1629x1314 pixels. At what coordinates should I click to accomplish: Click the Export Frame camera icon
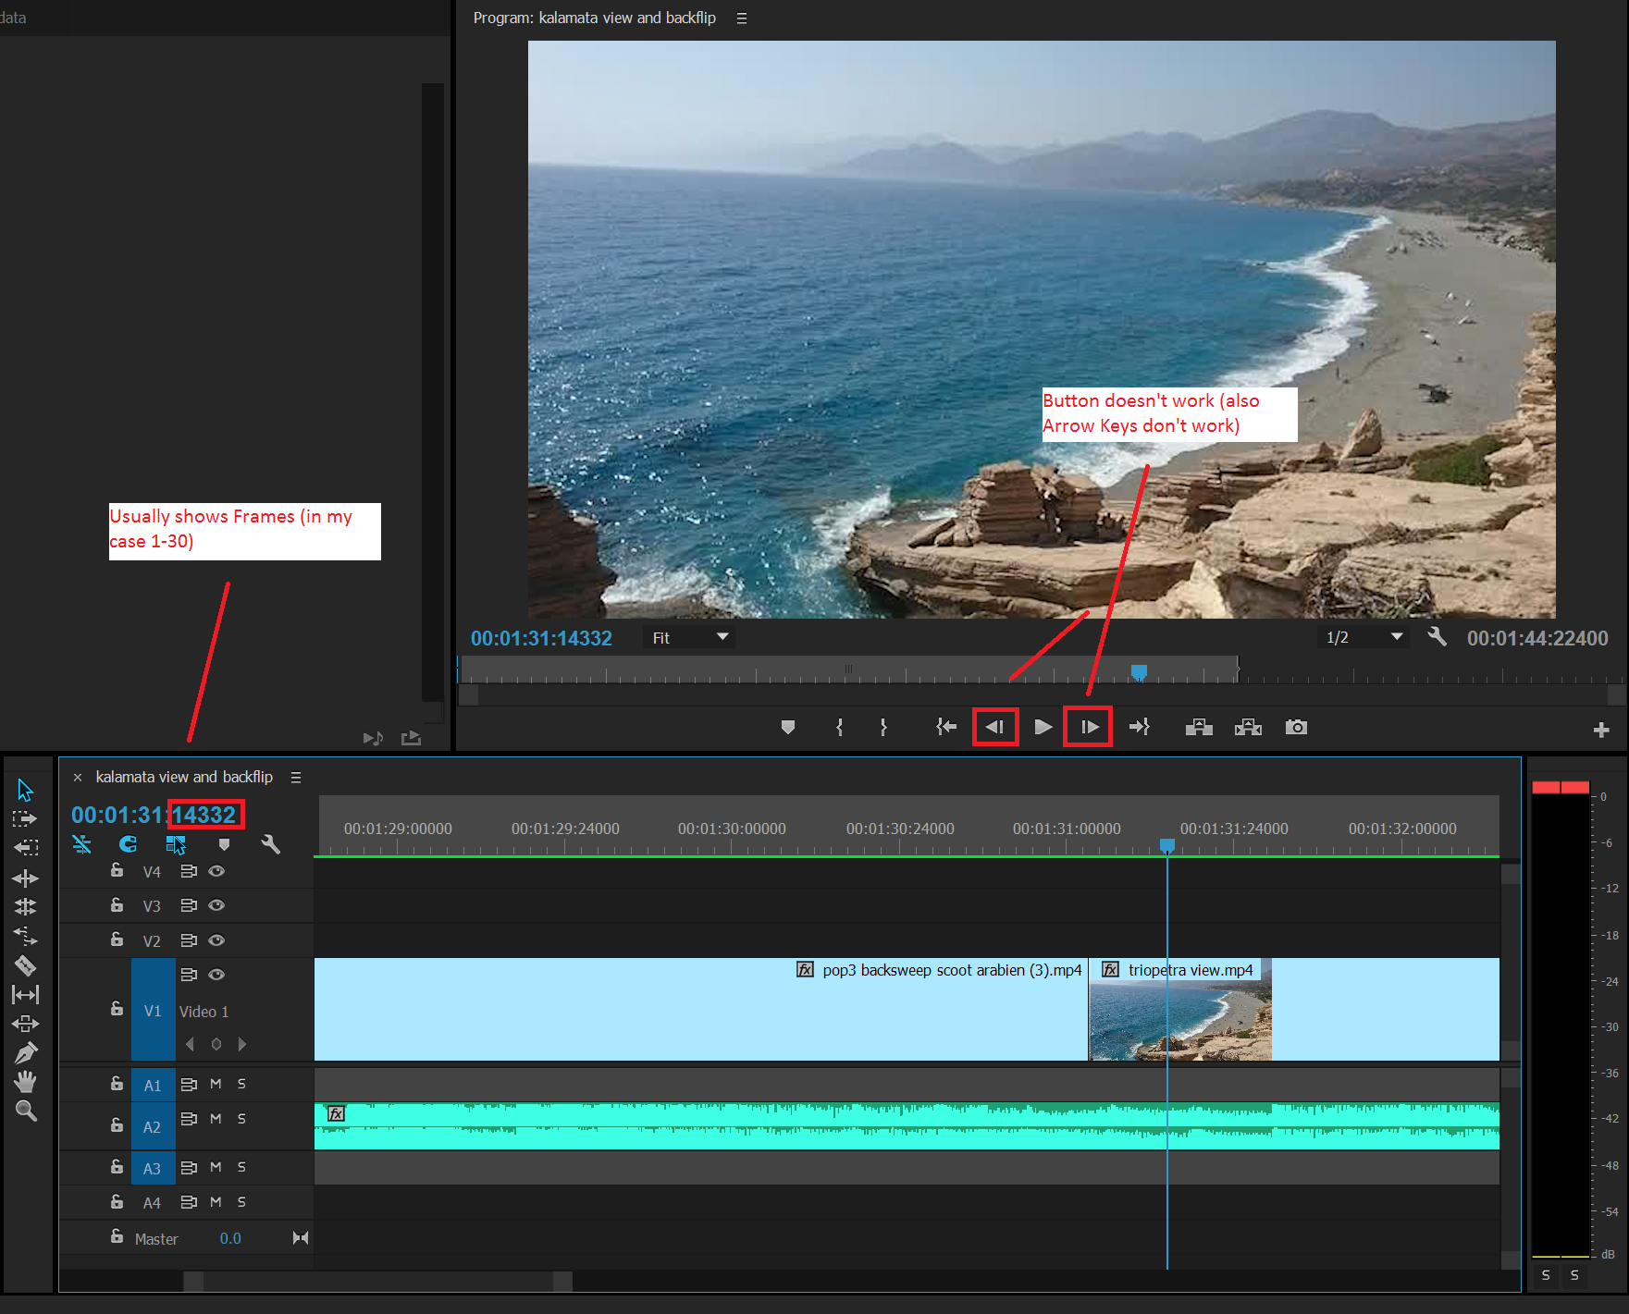(x=1296, y=728)
